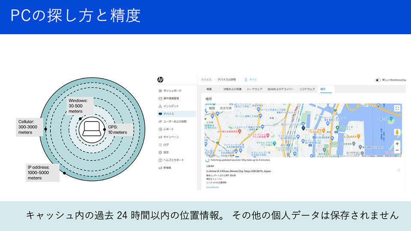Open ログ in sidebar menu
This screenshot has height=231, width=411.
[x=166, y=145]
